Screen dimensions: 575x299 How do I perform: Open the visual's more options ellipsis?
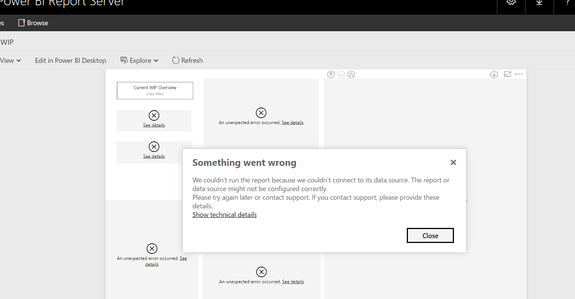(x=519, y=74)
